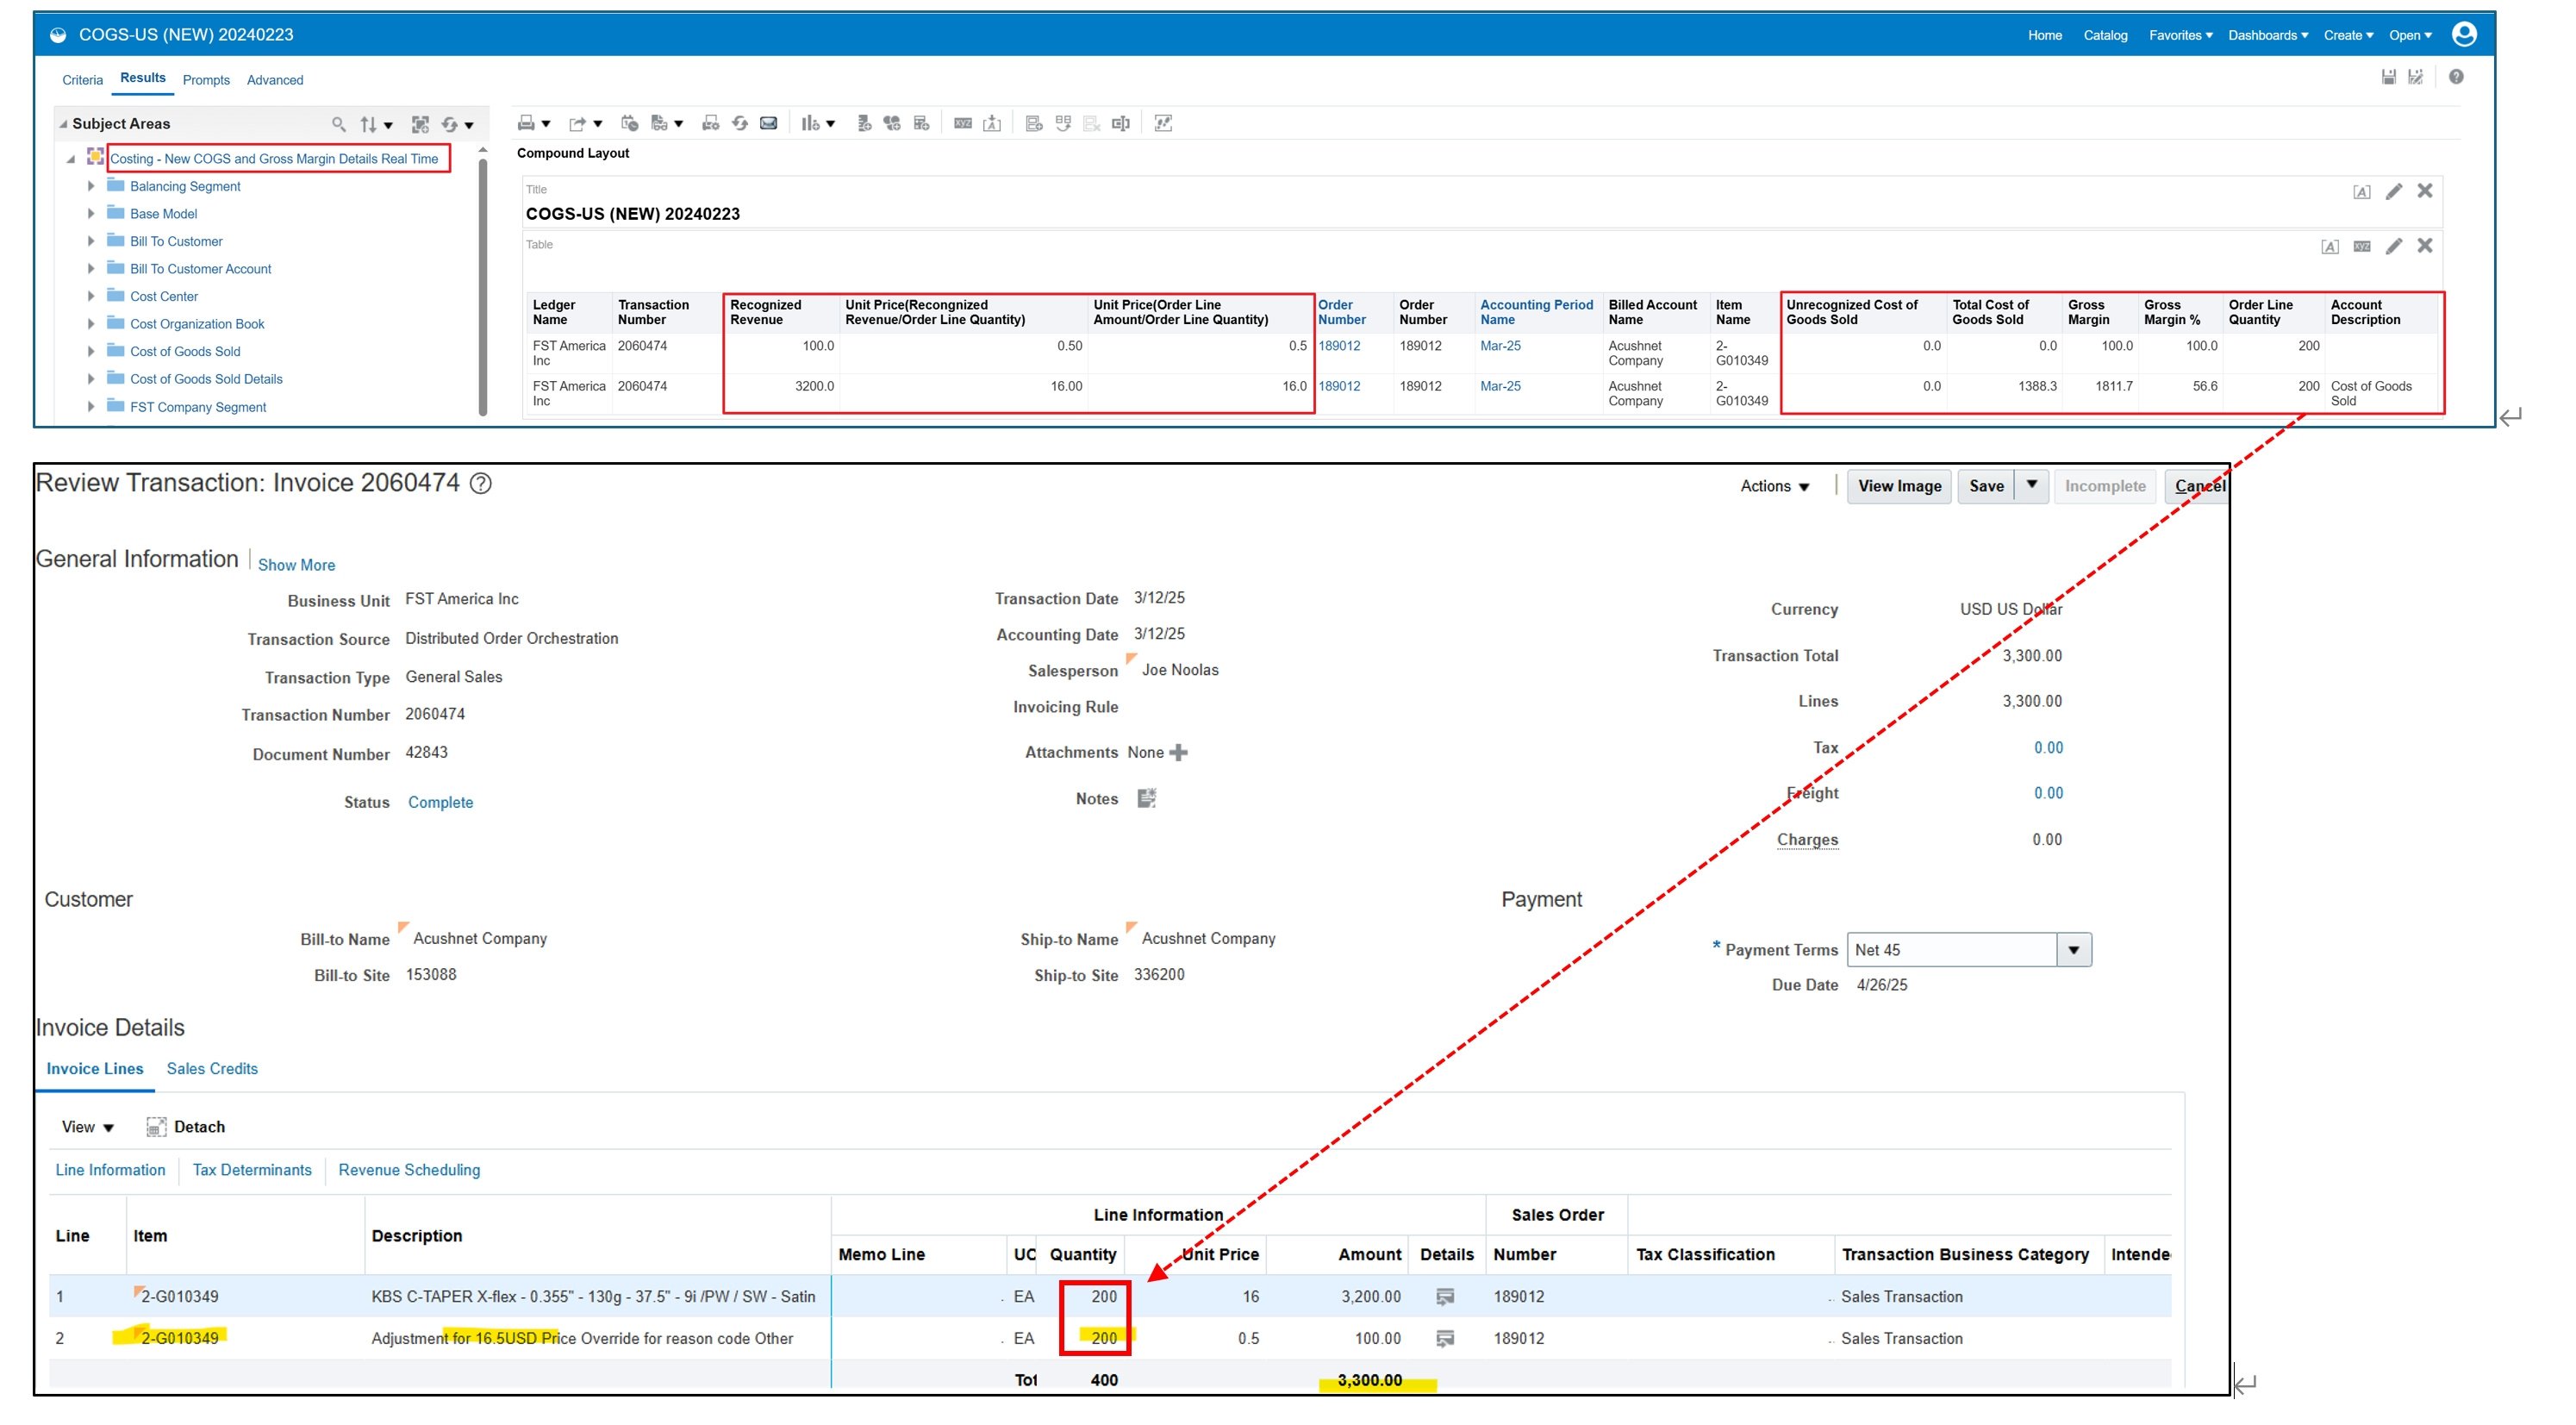Screen dimensions: 2576x1425
Task: Open the Favorites dropdown menu
Action: tap(2180, 35)
